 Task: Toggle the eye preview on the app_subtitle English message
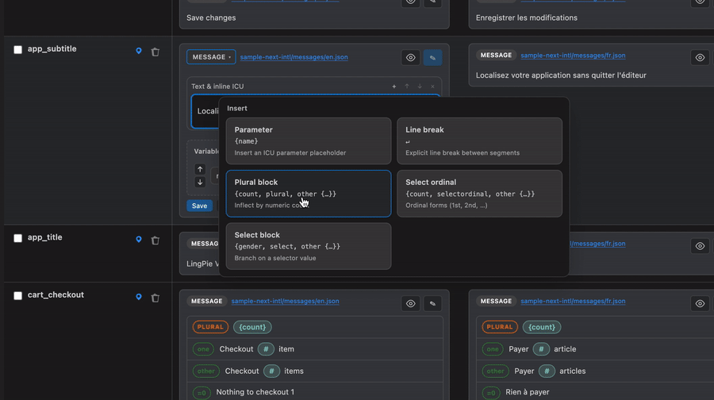411,58
